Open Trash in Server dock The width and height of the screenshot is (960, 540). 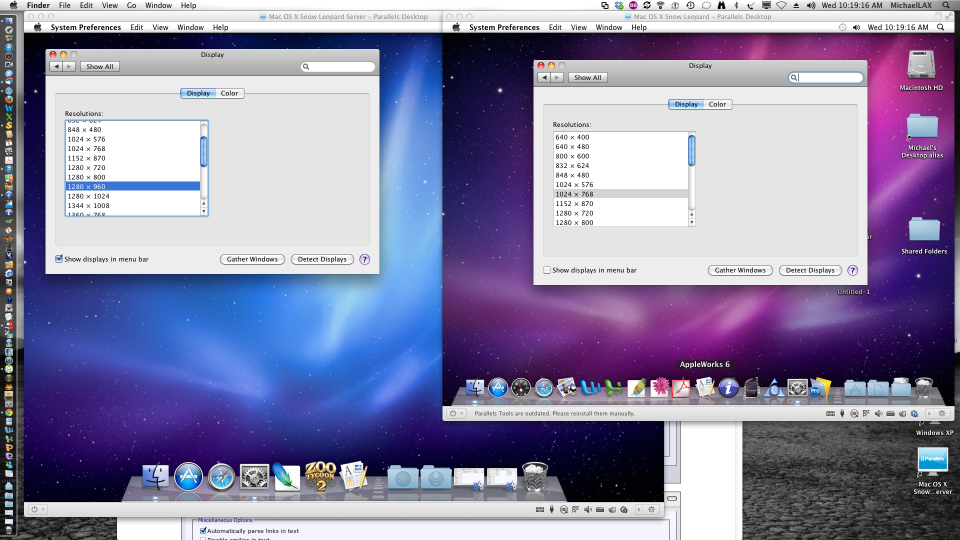coord(535,476)
